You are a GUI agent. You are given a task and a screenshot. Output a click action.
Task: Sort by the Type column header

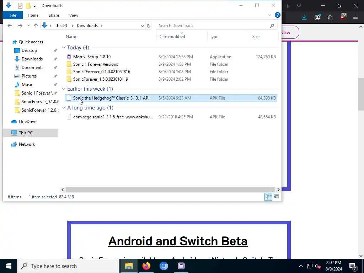(x=214, y=37)
